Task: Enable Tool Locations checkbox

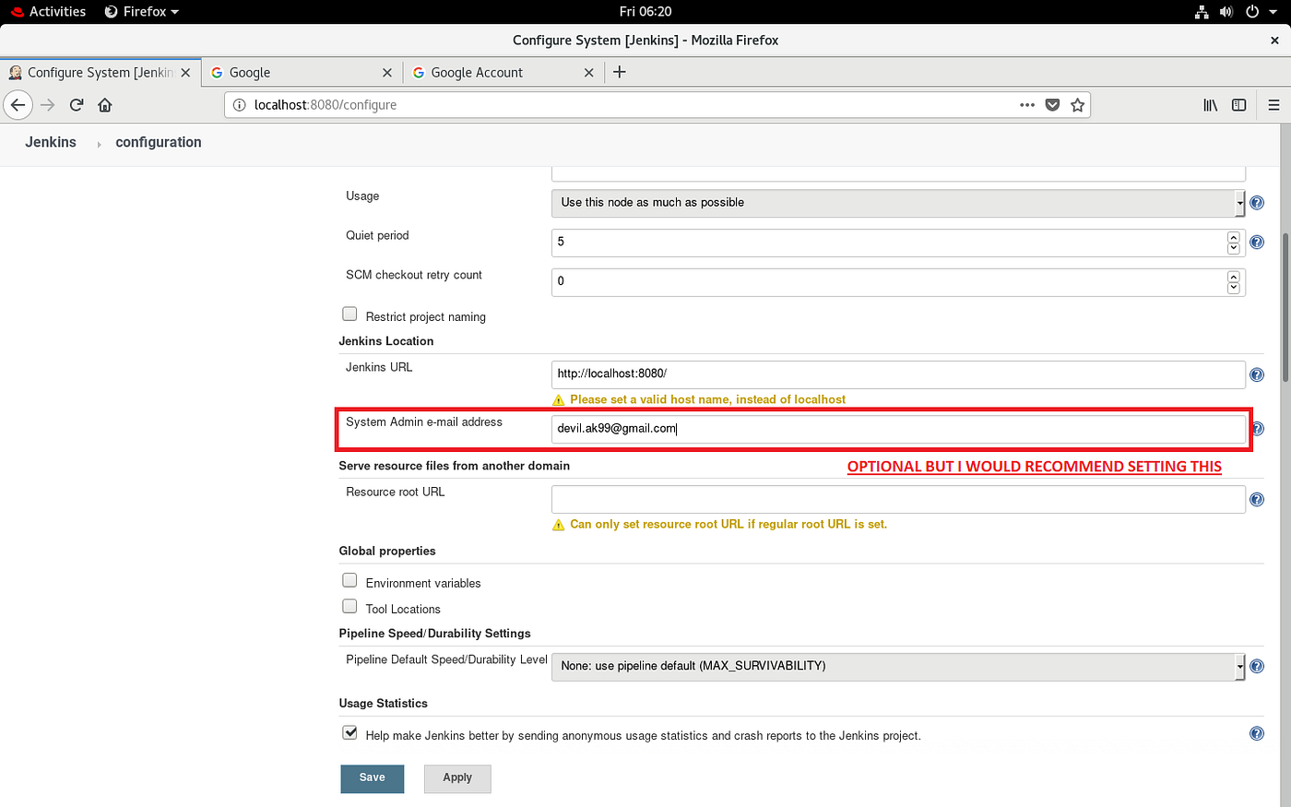Action: tap(349, 606)
